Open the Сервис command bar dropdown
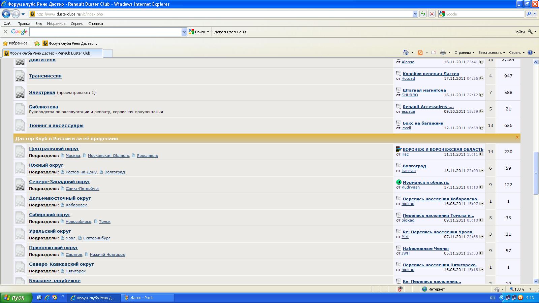Image resolution: width=539 pixels, height=303 pixels. point(517,53)
